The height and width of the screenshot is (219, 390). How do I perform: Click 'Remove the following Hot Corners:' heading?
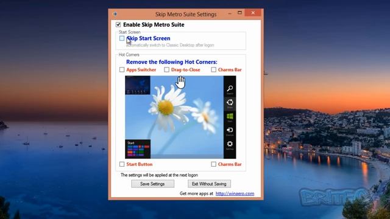click(x=172, y=62)
